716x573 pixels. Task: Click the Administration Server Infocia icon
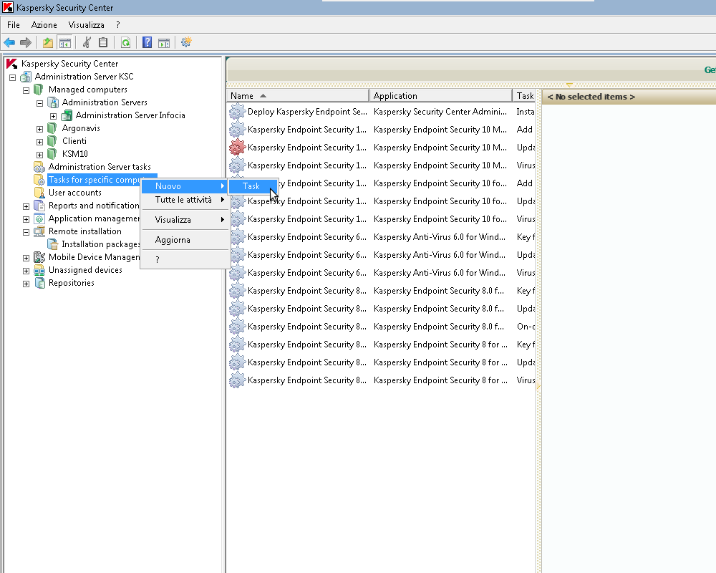[x=67, y=115]
